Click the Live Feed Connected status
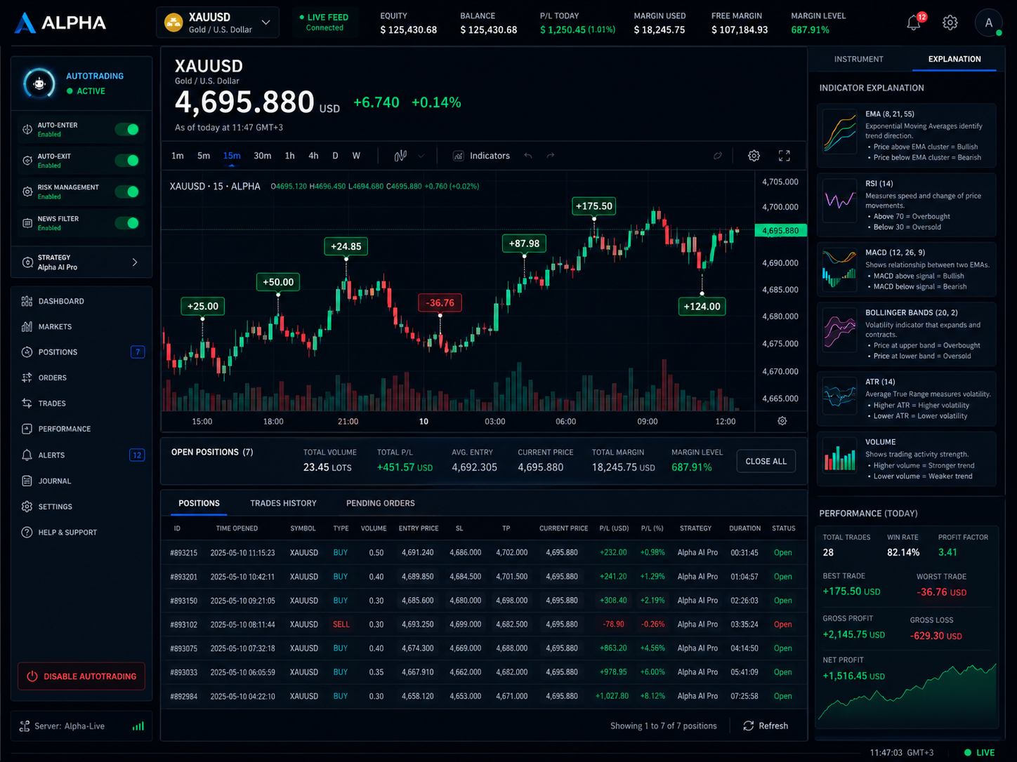Viewport: 1017px width, 762px height. [x=324, y=22]
